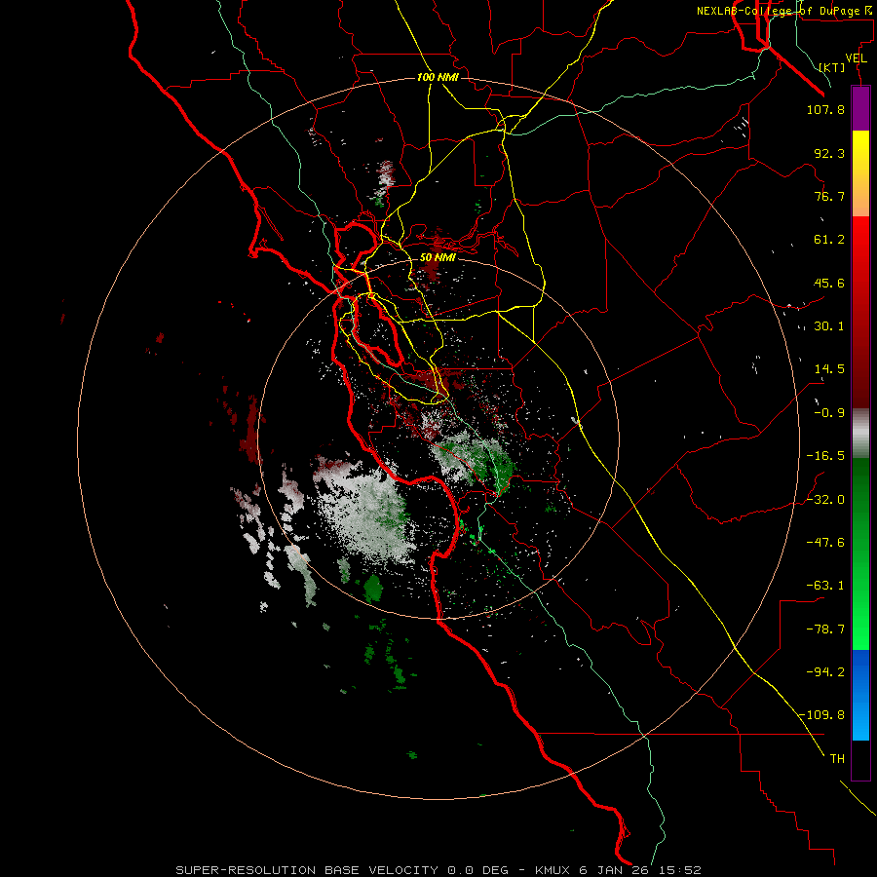Click the 14.5 legend value
The width and height of the screenshot is (877, 877).
(829, 369)
